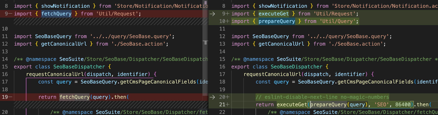Click the plus marker on added line 21
The width and height of the screenshot is (438, 115).
(228, 105)
